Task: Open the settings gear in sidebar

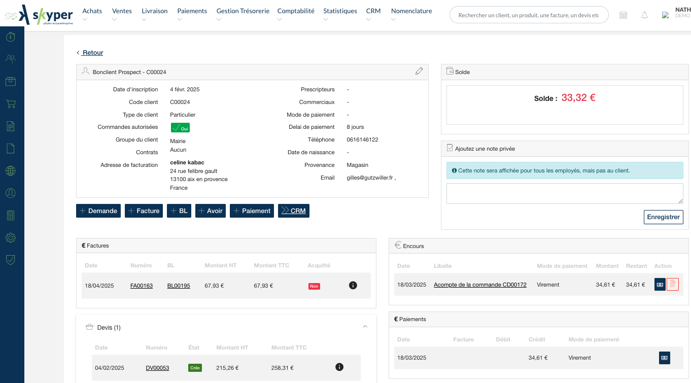Action: click(11, 237)
